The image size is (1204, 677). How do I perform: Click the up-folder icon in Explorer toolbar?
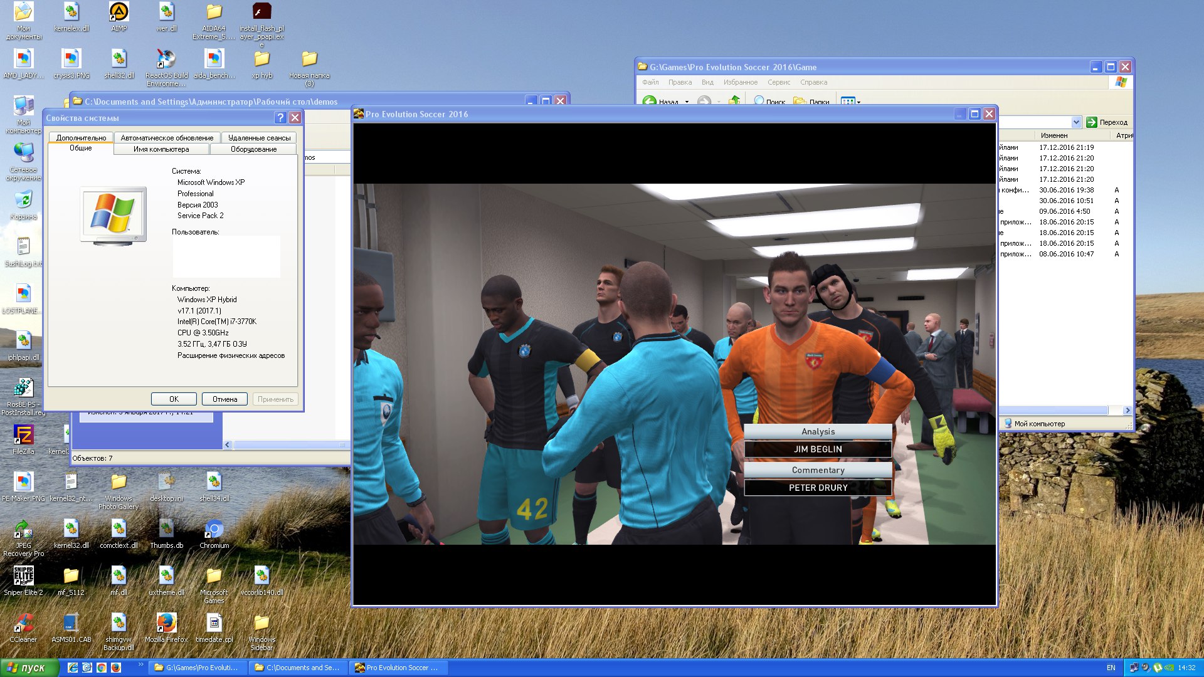[x=734, y=101]
